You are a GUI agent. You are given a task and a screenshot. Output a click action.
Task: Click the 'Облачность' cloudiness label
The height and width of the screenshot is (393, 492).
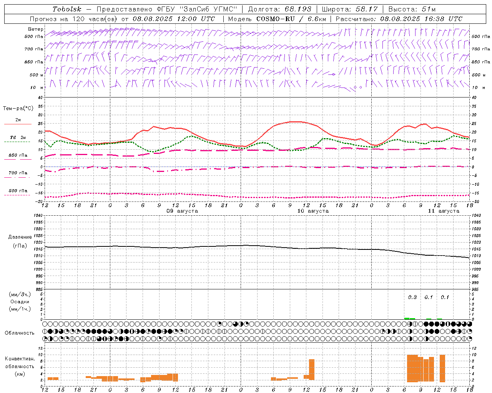click(20, 333)
